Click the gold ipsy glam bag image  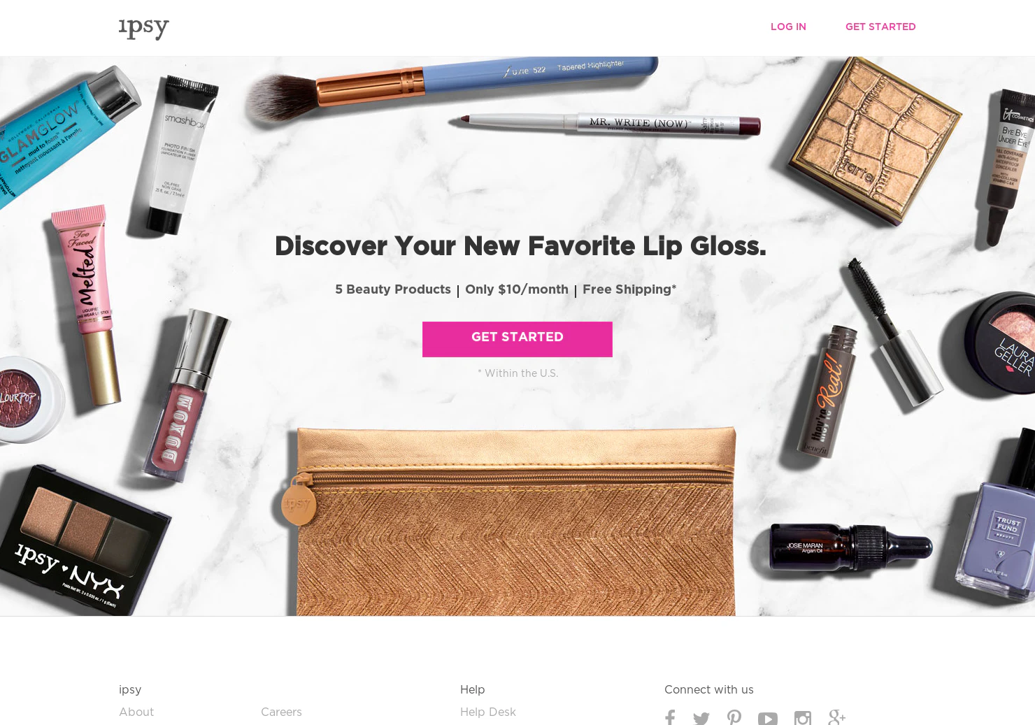pos(511,521)
